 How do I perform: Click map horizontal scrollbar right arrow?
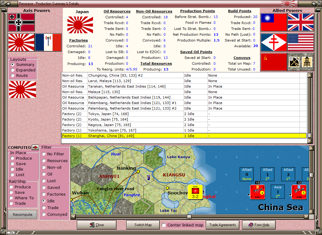tap(306, 217)
